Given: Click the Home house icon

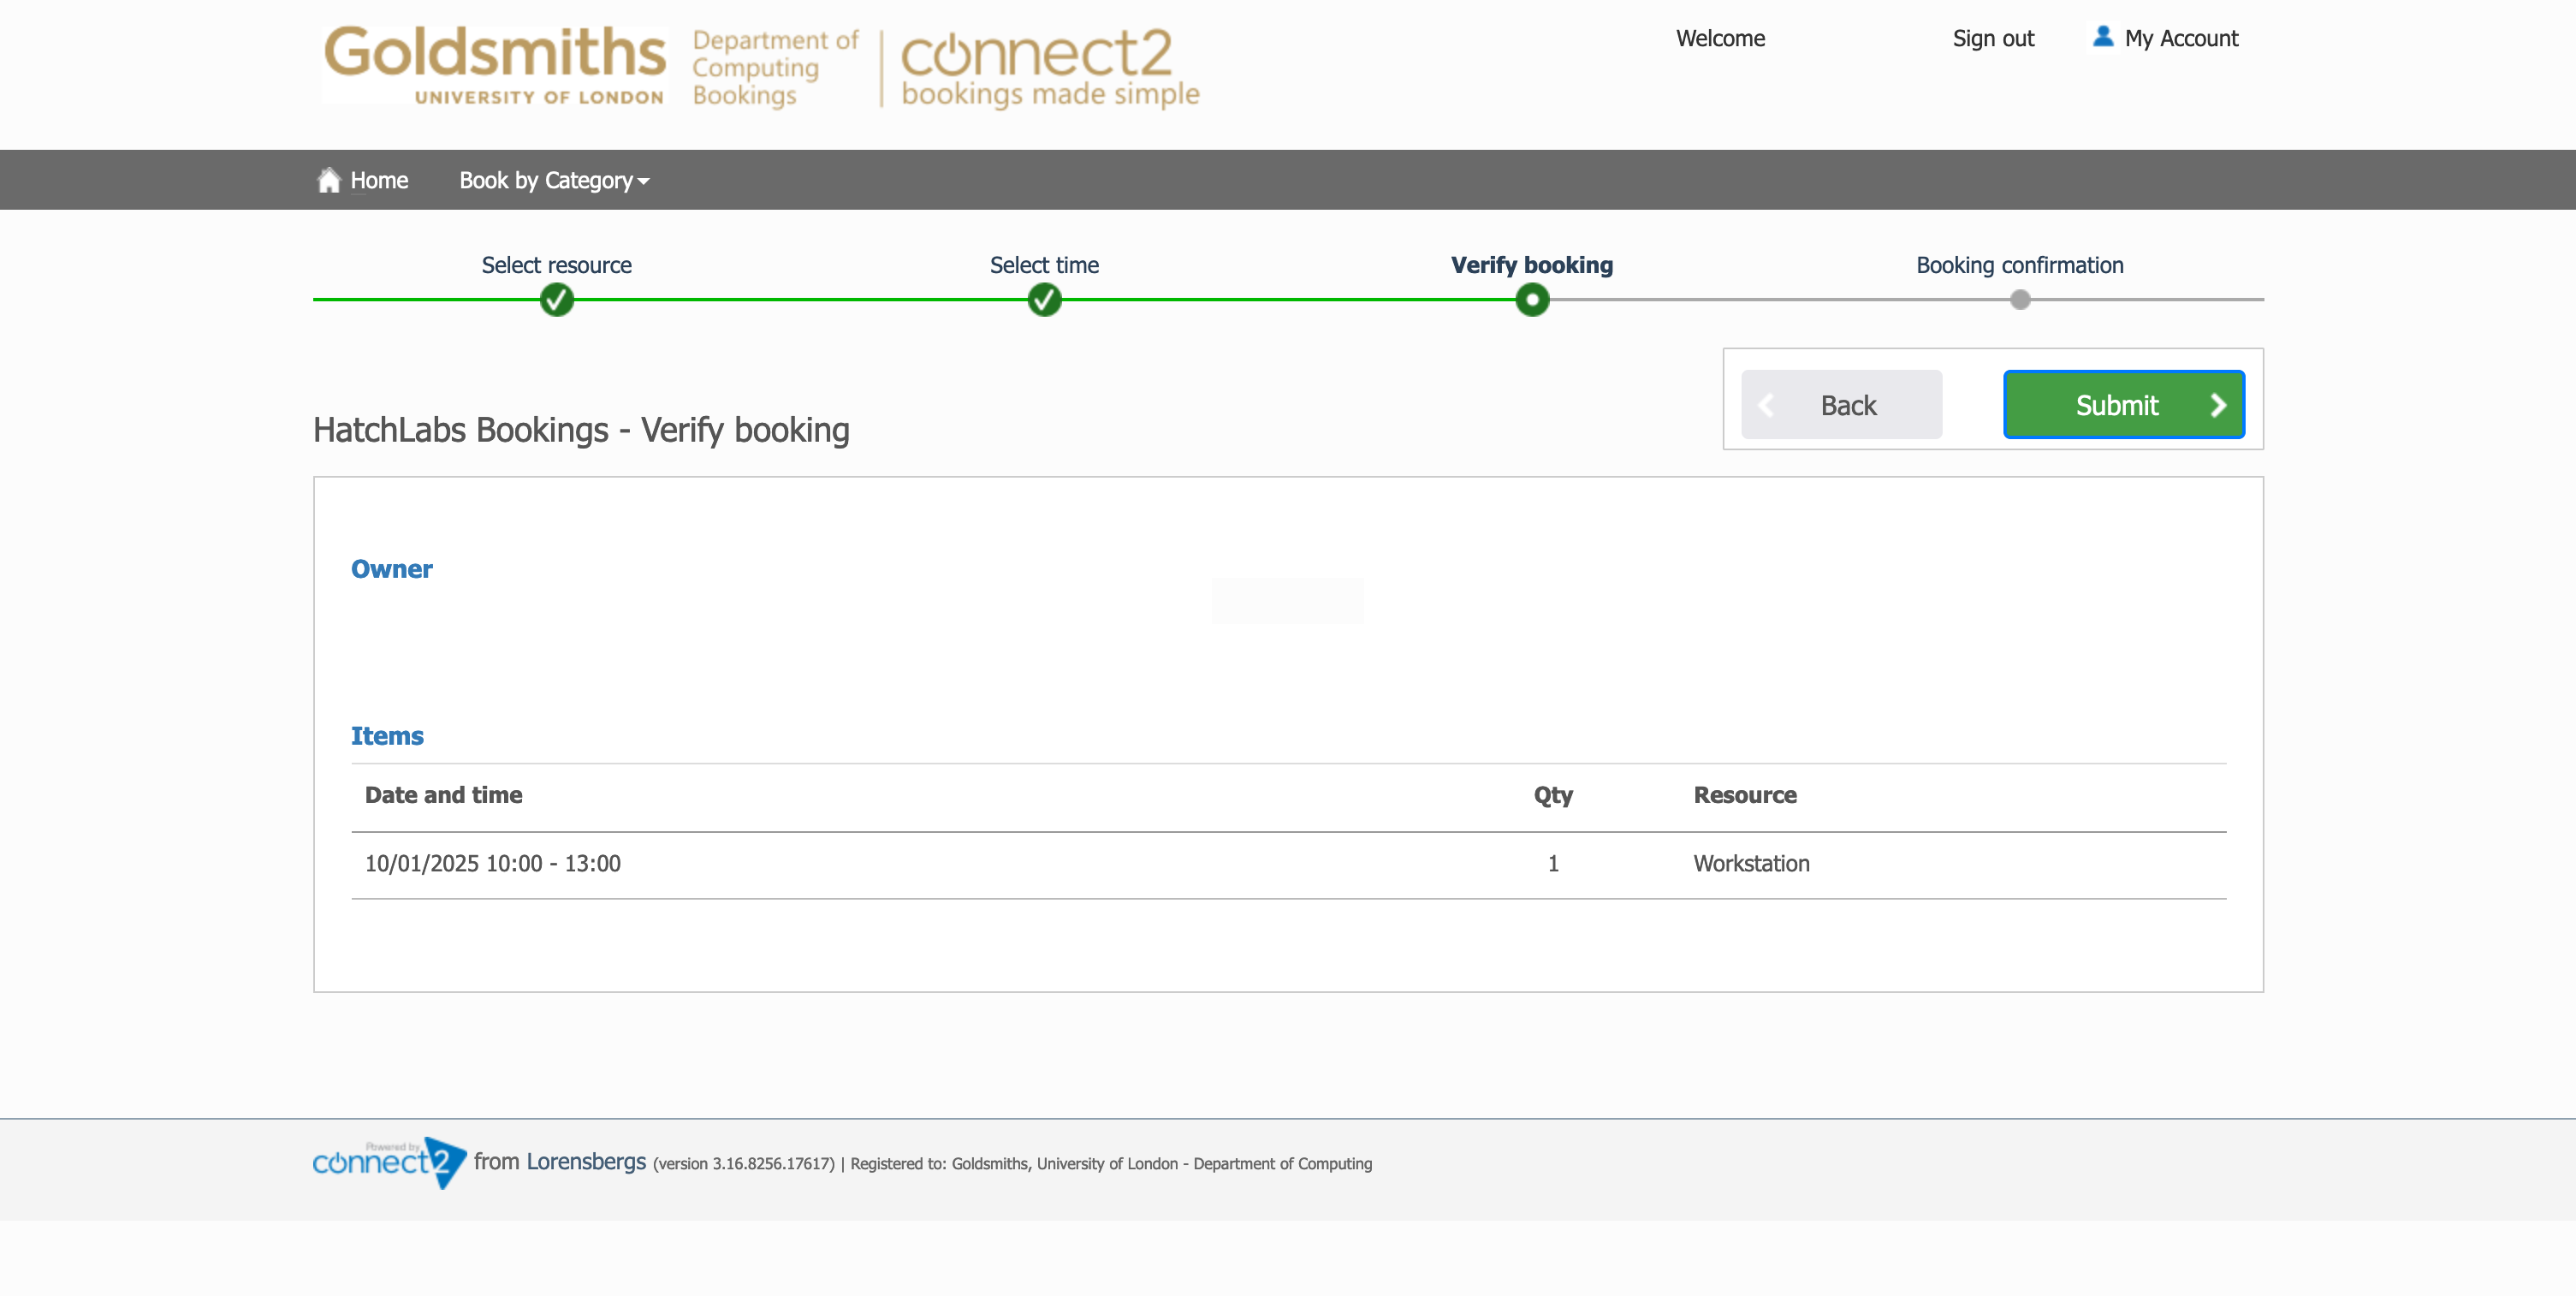Looking at the screenshot, I should (329, 180).
